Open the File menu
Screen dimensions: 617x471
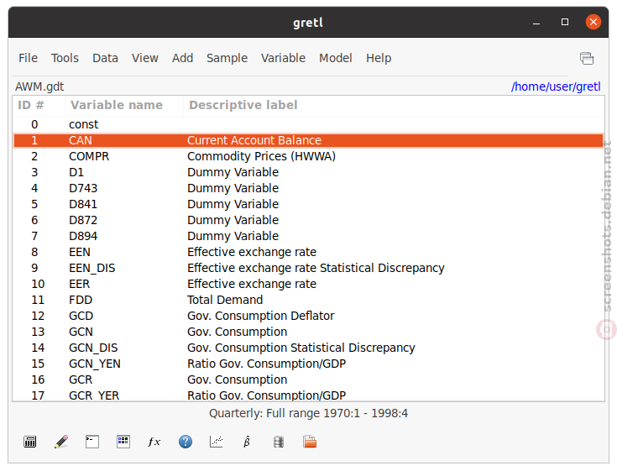(28, 58)
